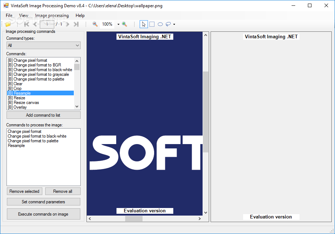Select '[B] Change pixel format to black-white' command
The width and height of the screenshot is (335, 234).
[41, 70]
